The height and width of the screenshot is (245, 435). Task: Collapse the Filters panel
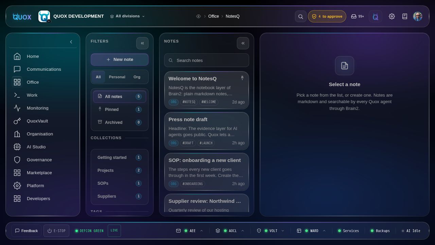click(142, 43)
